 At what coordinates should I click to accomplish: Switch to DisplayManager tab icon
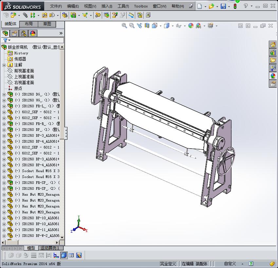point(33,33)
